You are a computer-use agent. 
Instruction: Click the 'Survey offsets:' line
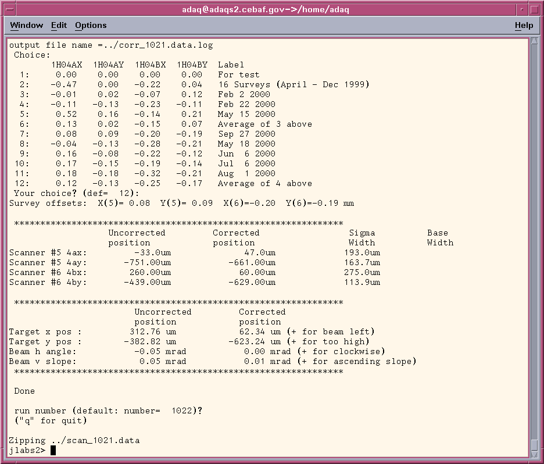click(x=181, y=204)
